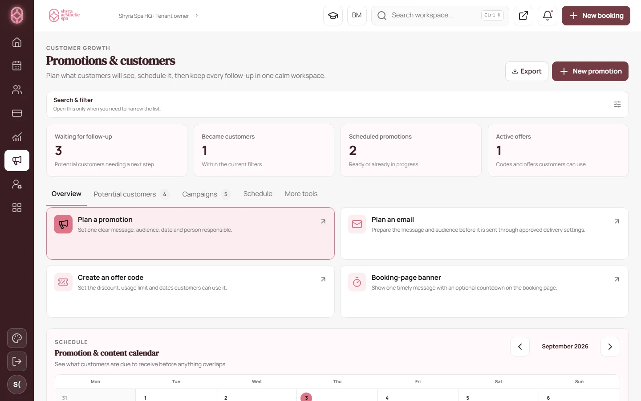Click the New promotion button
This screenshot has width=641, height=401.
[x=590, y=71]
